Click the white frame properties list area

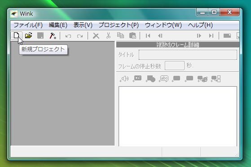178,116
